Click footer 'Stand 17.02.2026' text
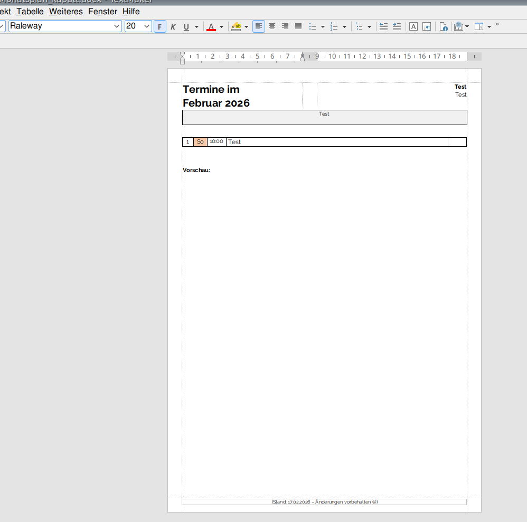This screenshot has width=527, height=522. 291,502
